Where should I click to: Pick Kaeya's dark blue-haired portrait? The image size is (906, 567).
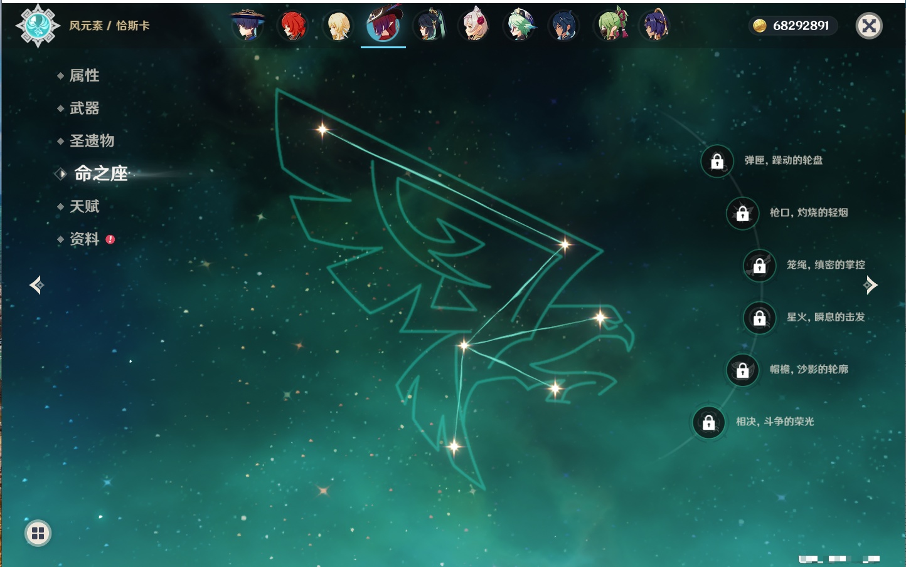[564, 26]
